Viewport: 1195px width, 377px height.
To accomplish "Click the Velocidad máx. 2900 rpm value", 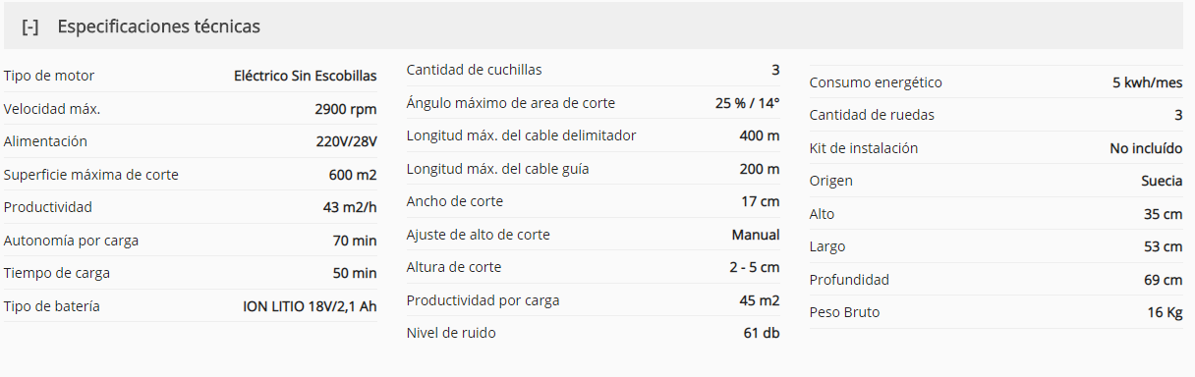I will 346,109.
